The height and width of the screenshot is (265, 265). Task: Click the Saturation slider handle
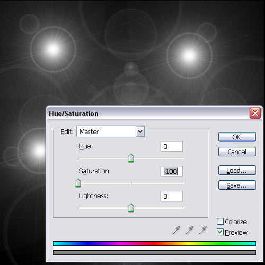78,183
